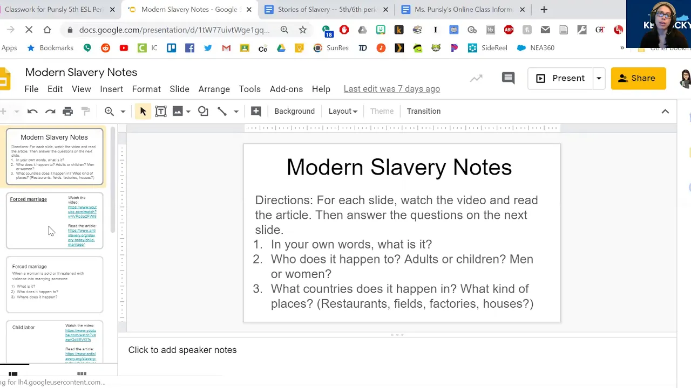Open the Facebook bookmark icon
Viewport: 691px width, 388px height.
(x=189, y=48)
